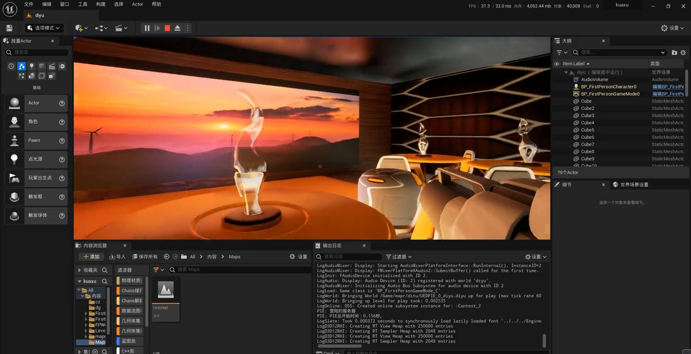691x354 pixels.
Task: Select Cube5 in the Outliner
Action: (x=587, y=130)
